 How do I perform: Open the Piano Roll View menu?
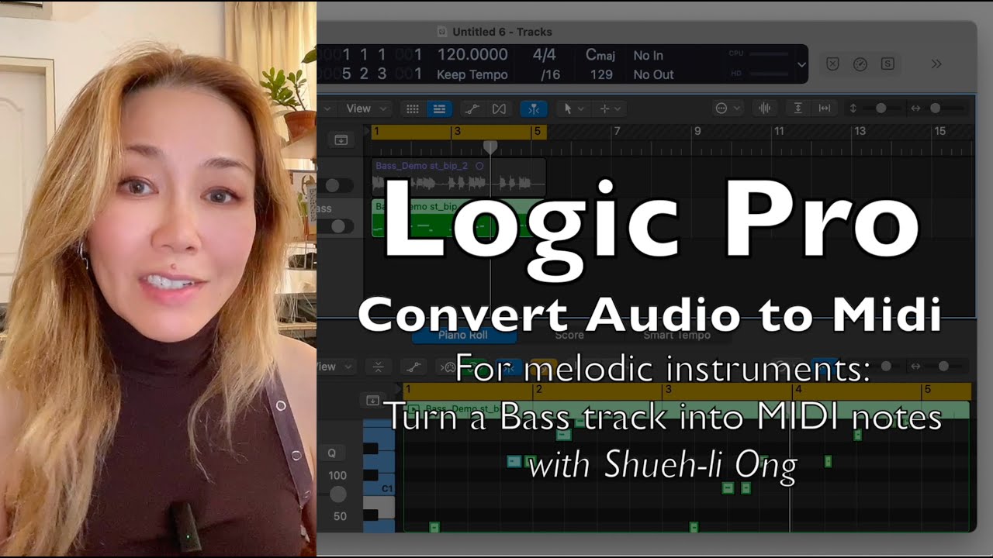point(334,367)
